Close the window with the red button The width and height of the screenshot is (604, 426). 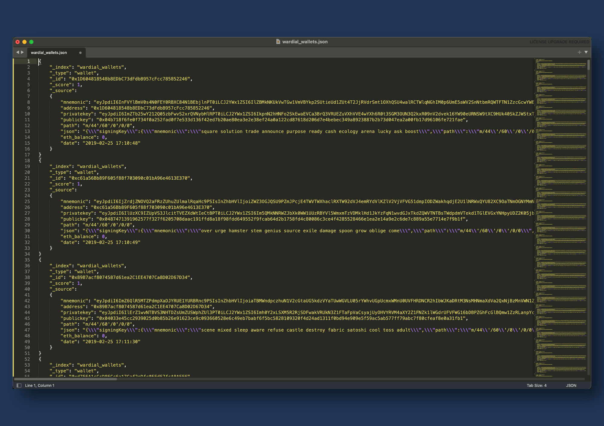(x=18, y=42)
